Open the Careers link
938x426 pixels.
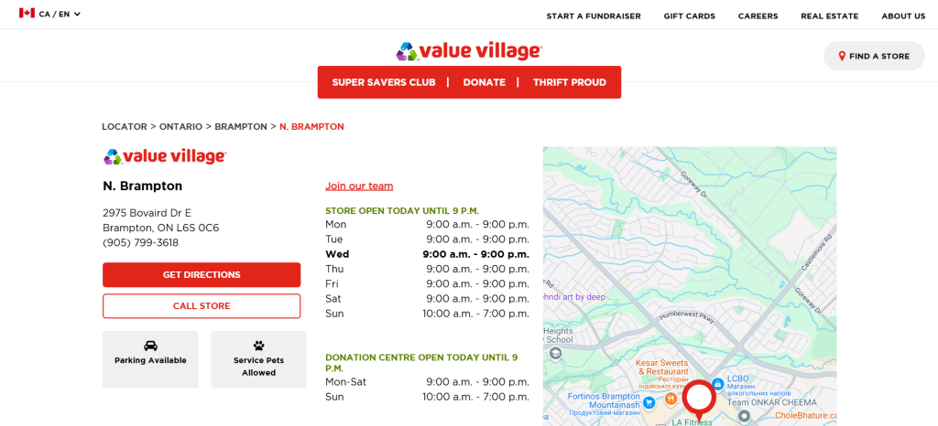[x=758, y=16]
